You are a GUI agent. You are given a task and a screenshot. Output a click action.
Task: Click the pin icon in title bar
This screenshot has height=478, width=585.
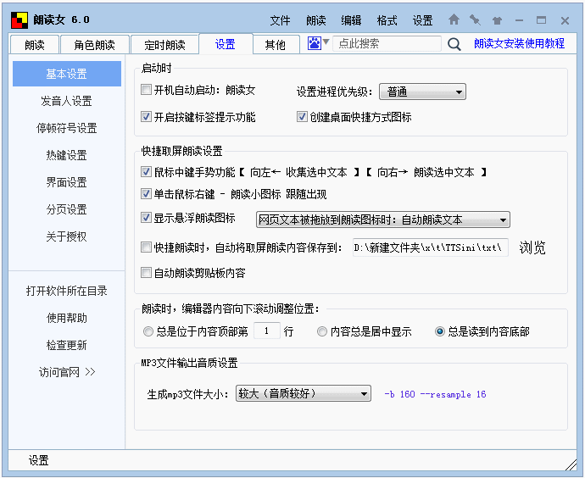click(x=475, y=19)
